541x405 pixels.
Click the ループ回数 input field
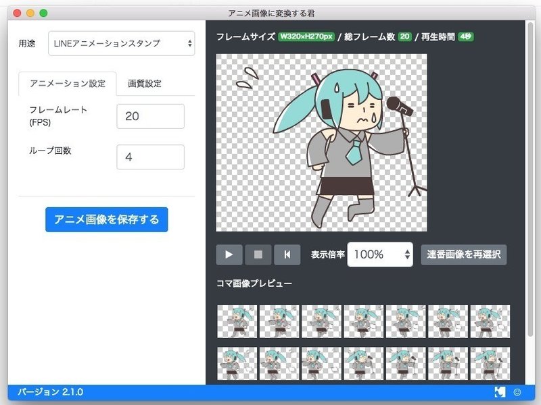click(x=150, y=157)
